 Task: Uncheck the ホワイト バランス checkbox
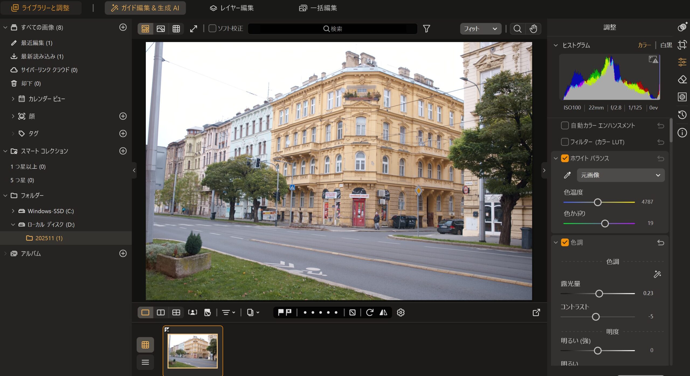[565, 158]
